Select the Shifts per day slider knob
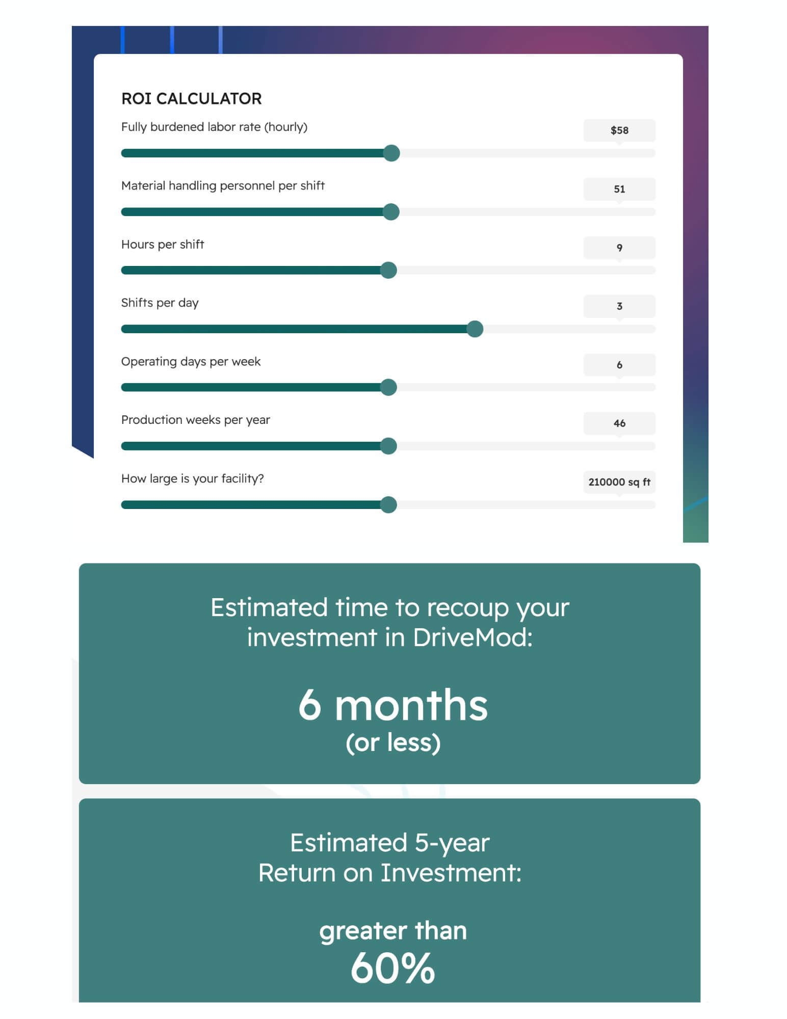This screenshot has height=1019, width=787. tap(475, 329)
